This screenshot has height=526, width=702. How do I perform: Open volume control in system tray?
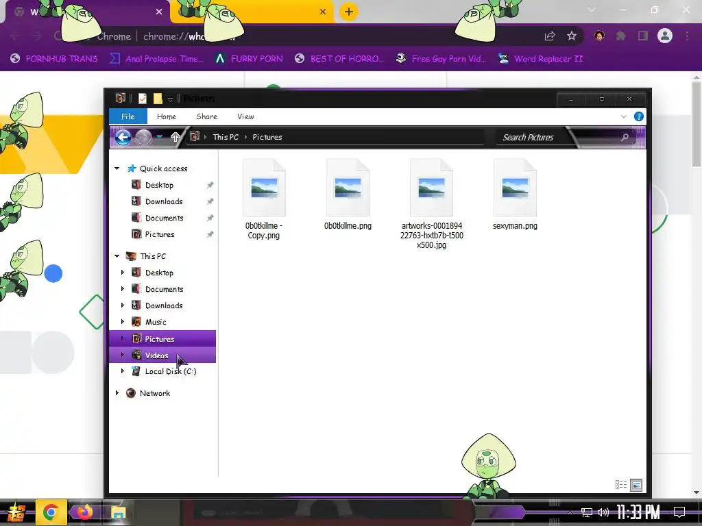tap(603, 512)
